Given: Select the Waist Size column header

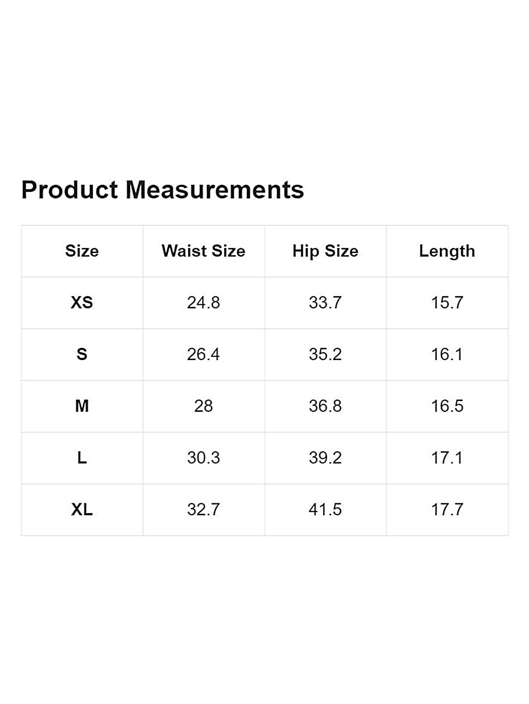Looking at the screenshot, I should (203, 251).
